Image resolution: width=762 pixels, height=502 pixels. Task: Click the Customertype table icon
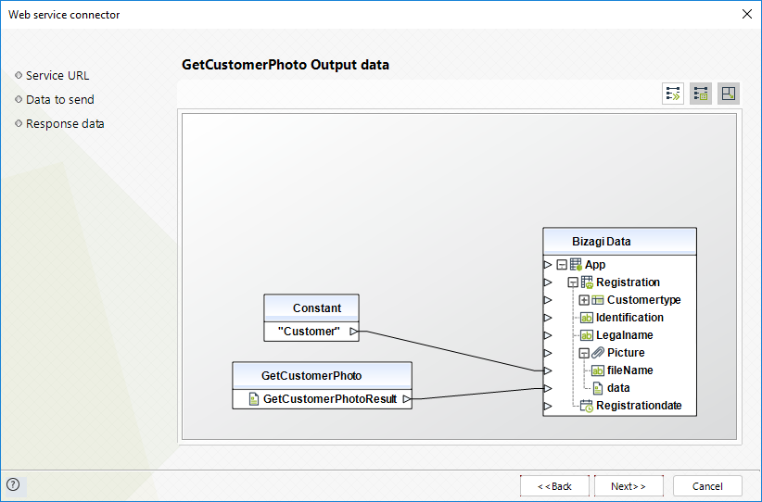tap(598, 300)
